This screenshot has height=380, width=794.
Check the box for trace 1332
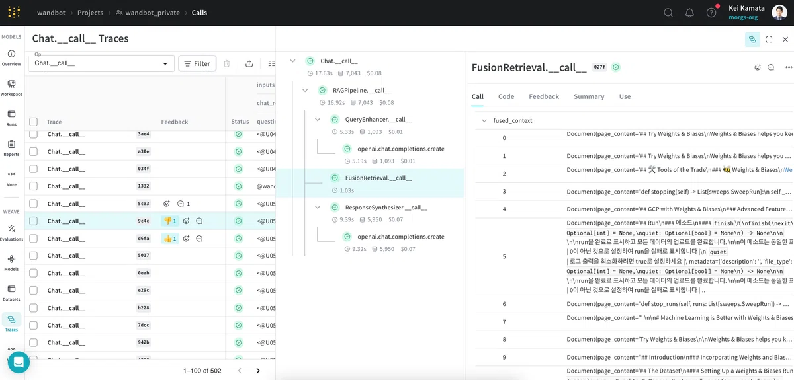[x=34, y=186]
